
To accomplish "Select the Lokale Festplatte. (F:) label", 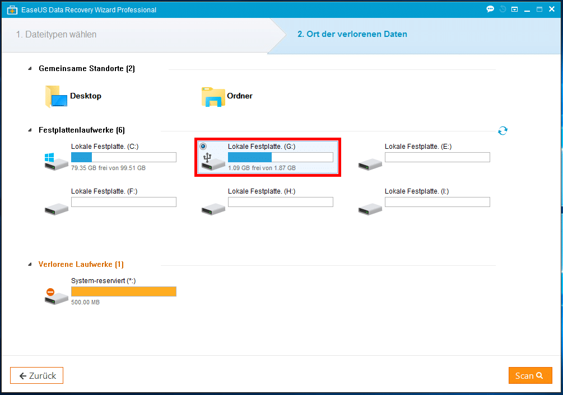I will pyautogui.click(x=104, y=191).
